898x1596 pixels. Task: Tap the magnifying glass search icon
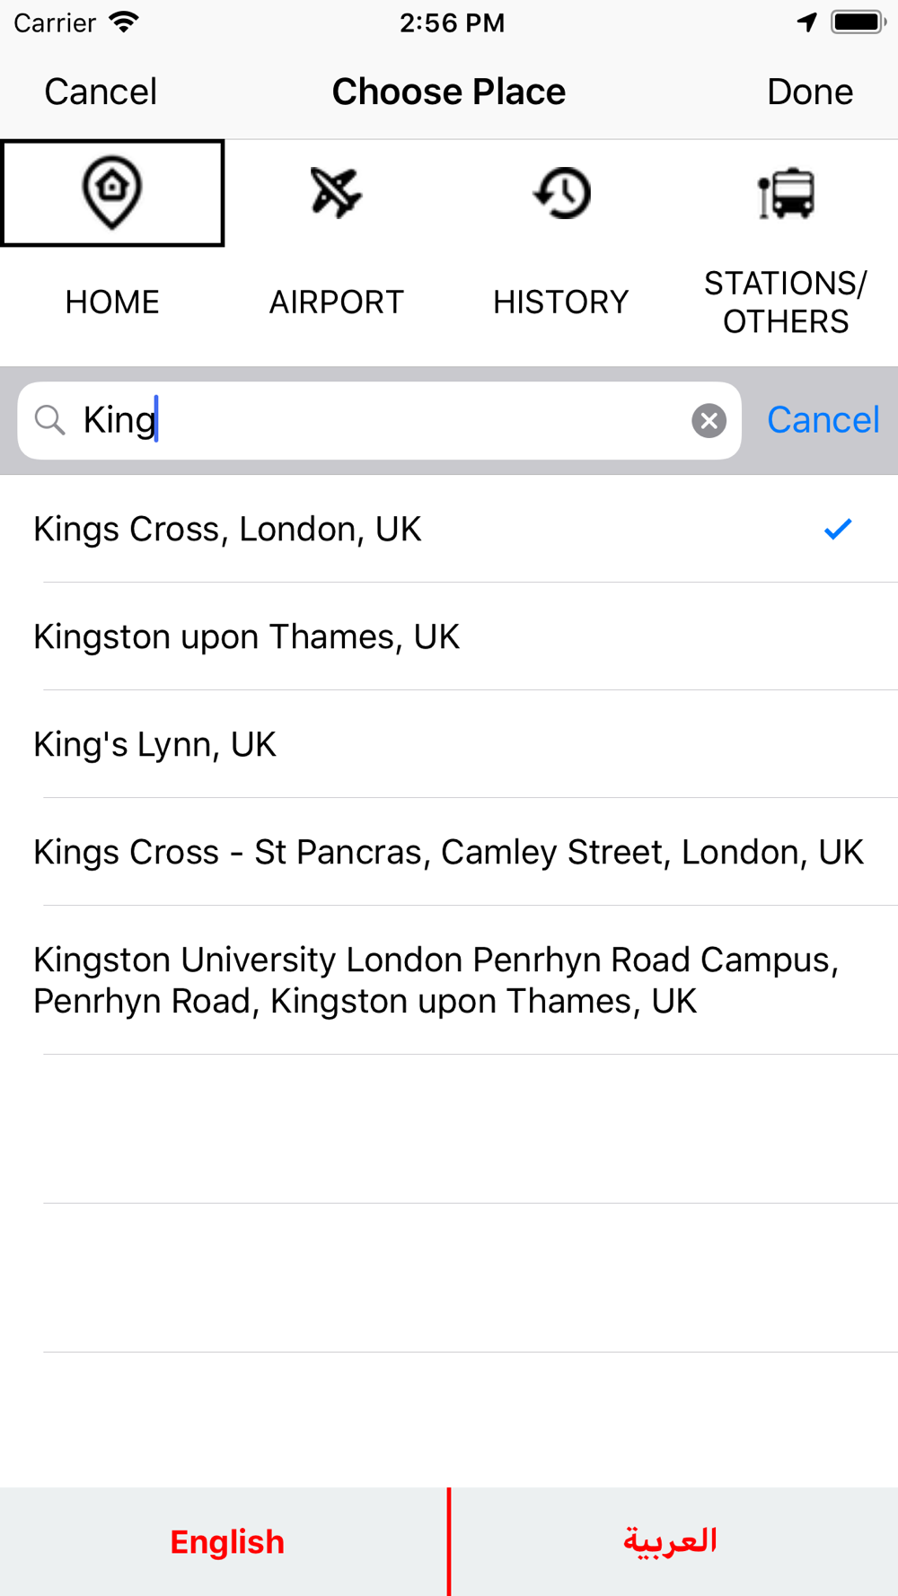coord(50,420)
